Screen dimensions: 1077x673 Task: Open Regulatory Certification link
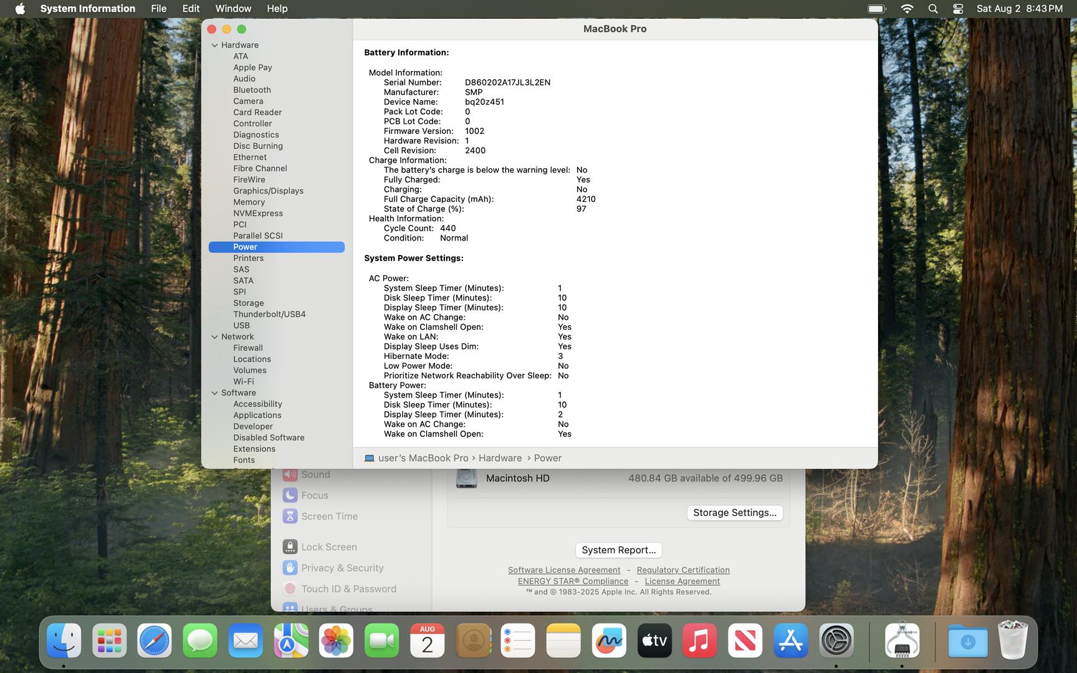tap(683, 570)
